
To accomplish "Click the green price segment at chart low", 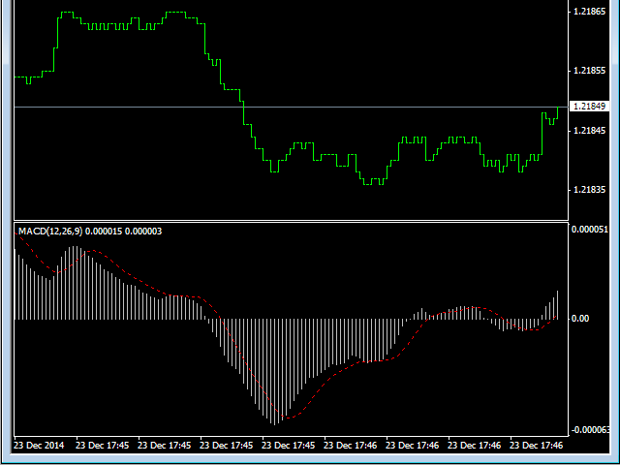I will (x=373, y=182).
